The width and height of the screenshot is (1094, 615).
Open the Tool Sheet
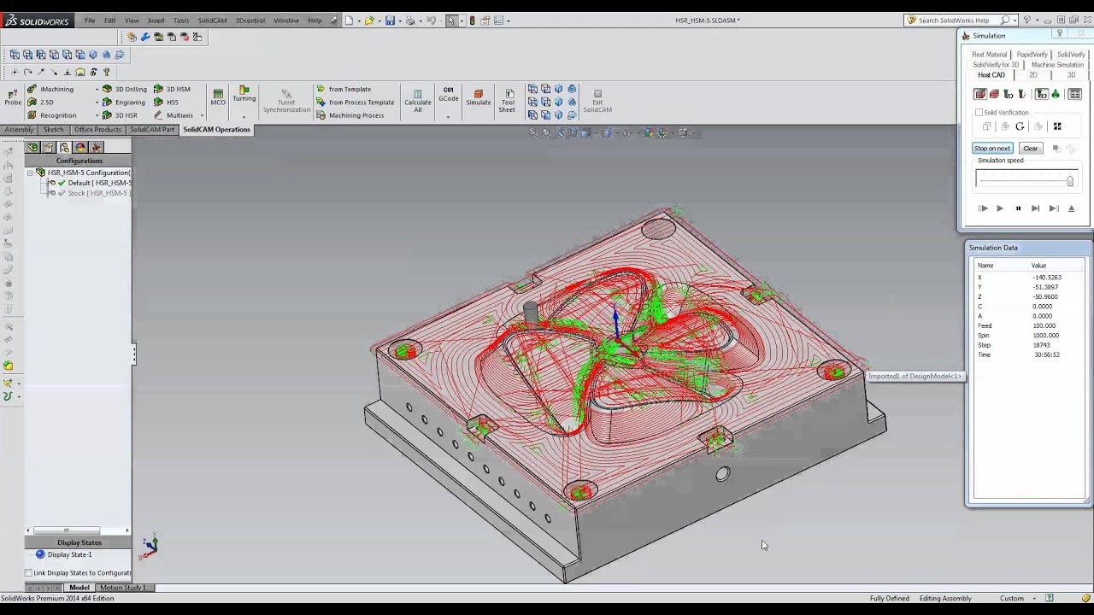[x=508, y=101]
